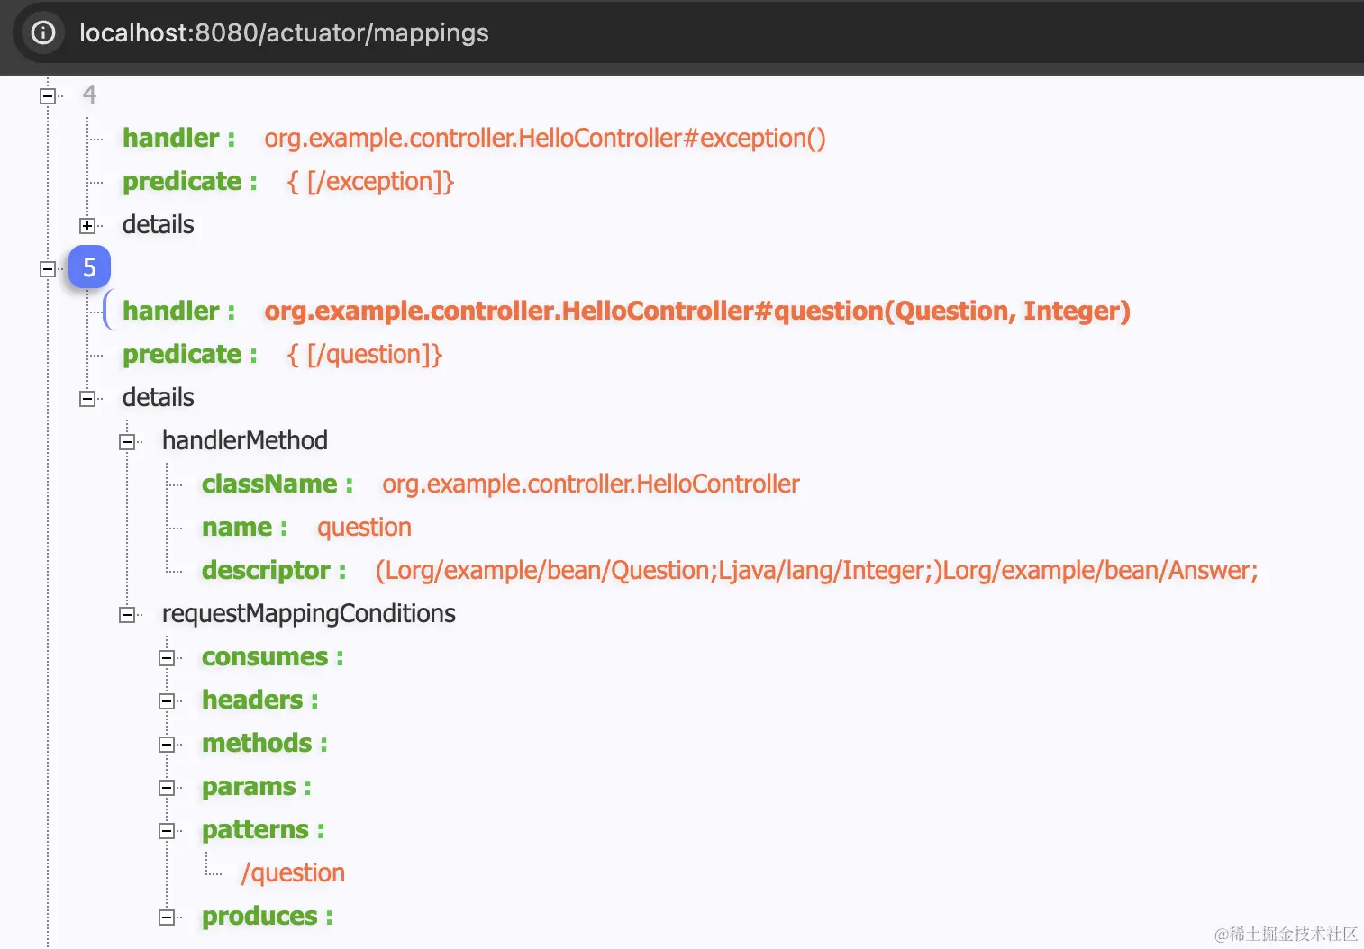The width and height of the screenshot is (1364, 949).
Task: Select the requestMappingConditions label
Action: tap(309, 613)
